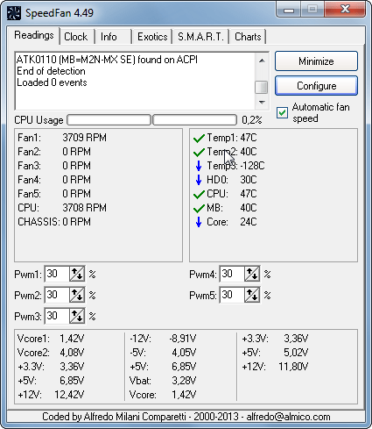The width and height of the screenshot is (372, 429).
Task: Click the alfredo@almico.com status bar text
Action: point(288,417)
